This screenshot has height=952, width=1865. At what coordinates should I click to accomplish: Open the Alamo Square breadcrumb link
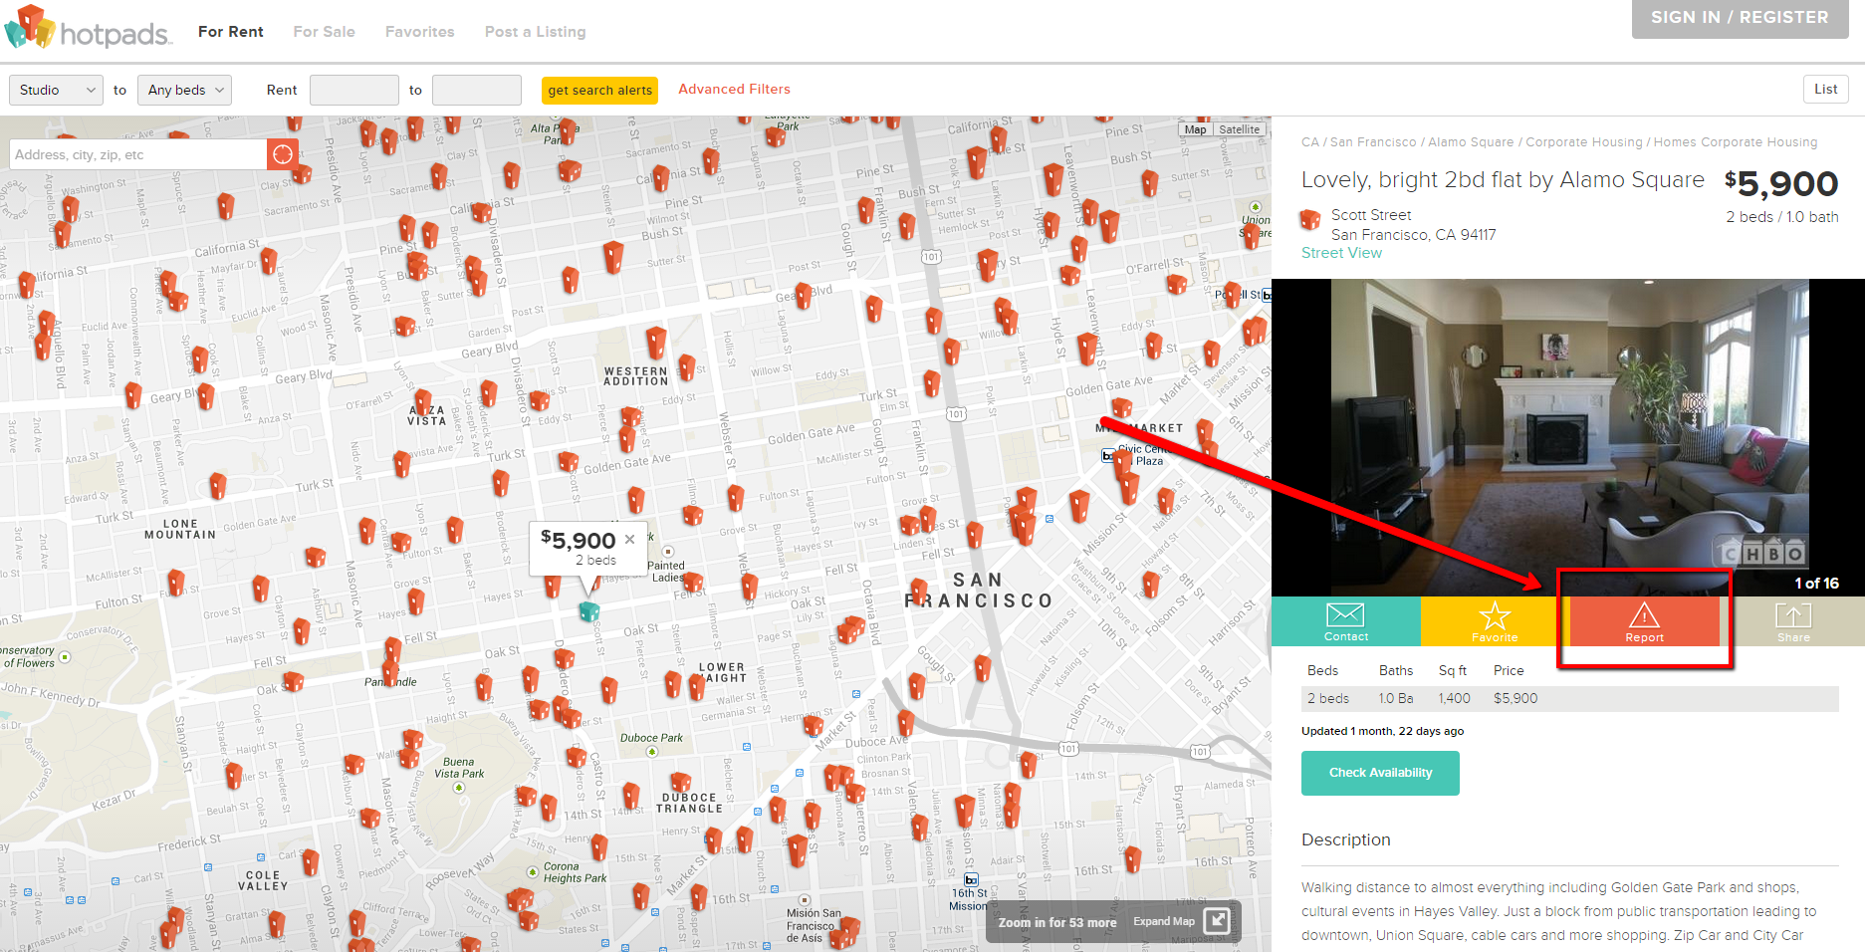click(x=1471, y=142)
